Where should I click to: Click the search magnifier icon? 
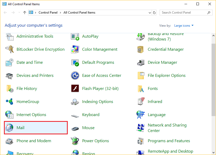click(x=209, y=13)
